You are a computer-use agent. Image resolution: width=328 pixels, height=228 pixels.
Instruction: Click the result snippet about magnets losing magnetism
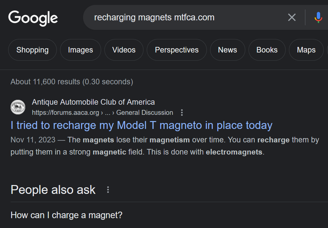point(164,146)
